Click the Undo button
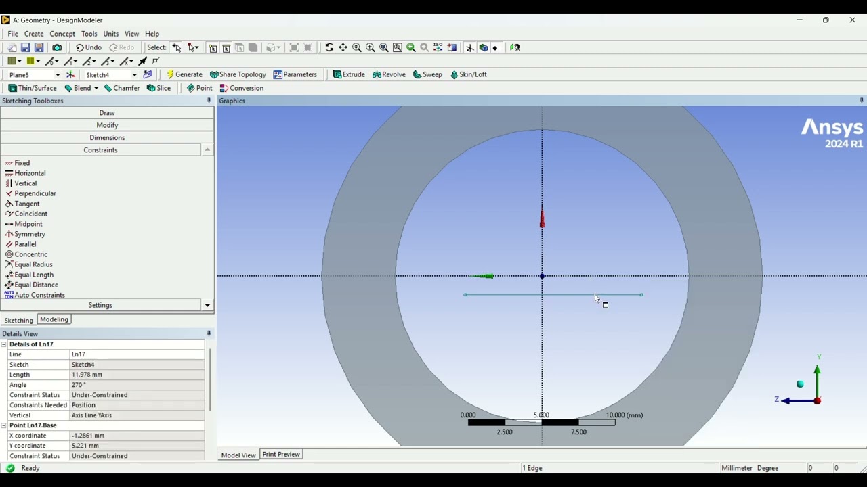 point(88,47)
